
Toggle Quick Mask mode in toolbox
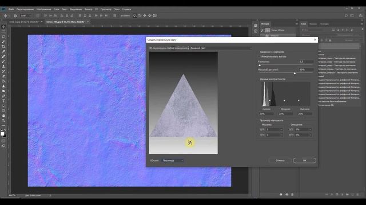click(3, 141)
